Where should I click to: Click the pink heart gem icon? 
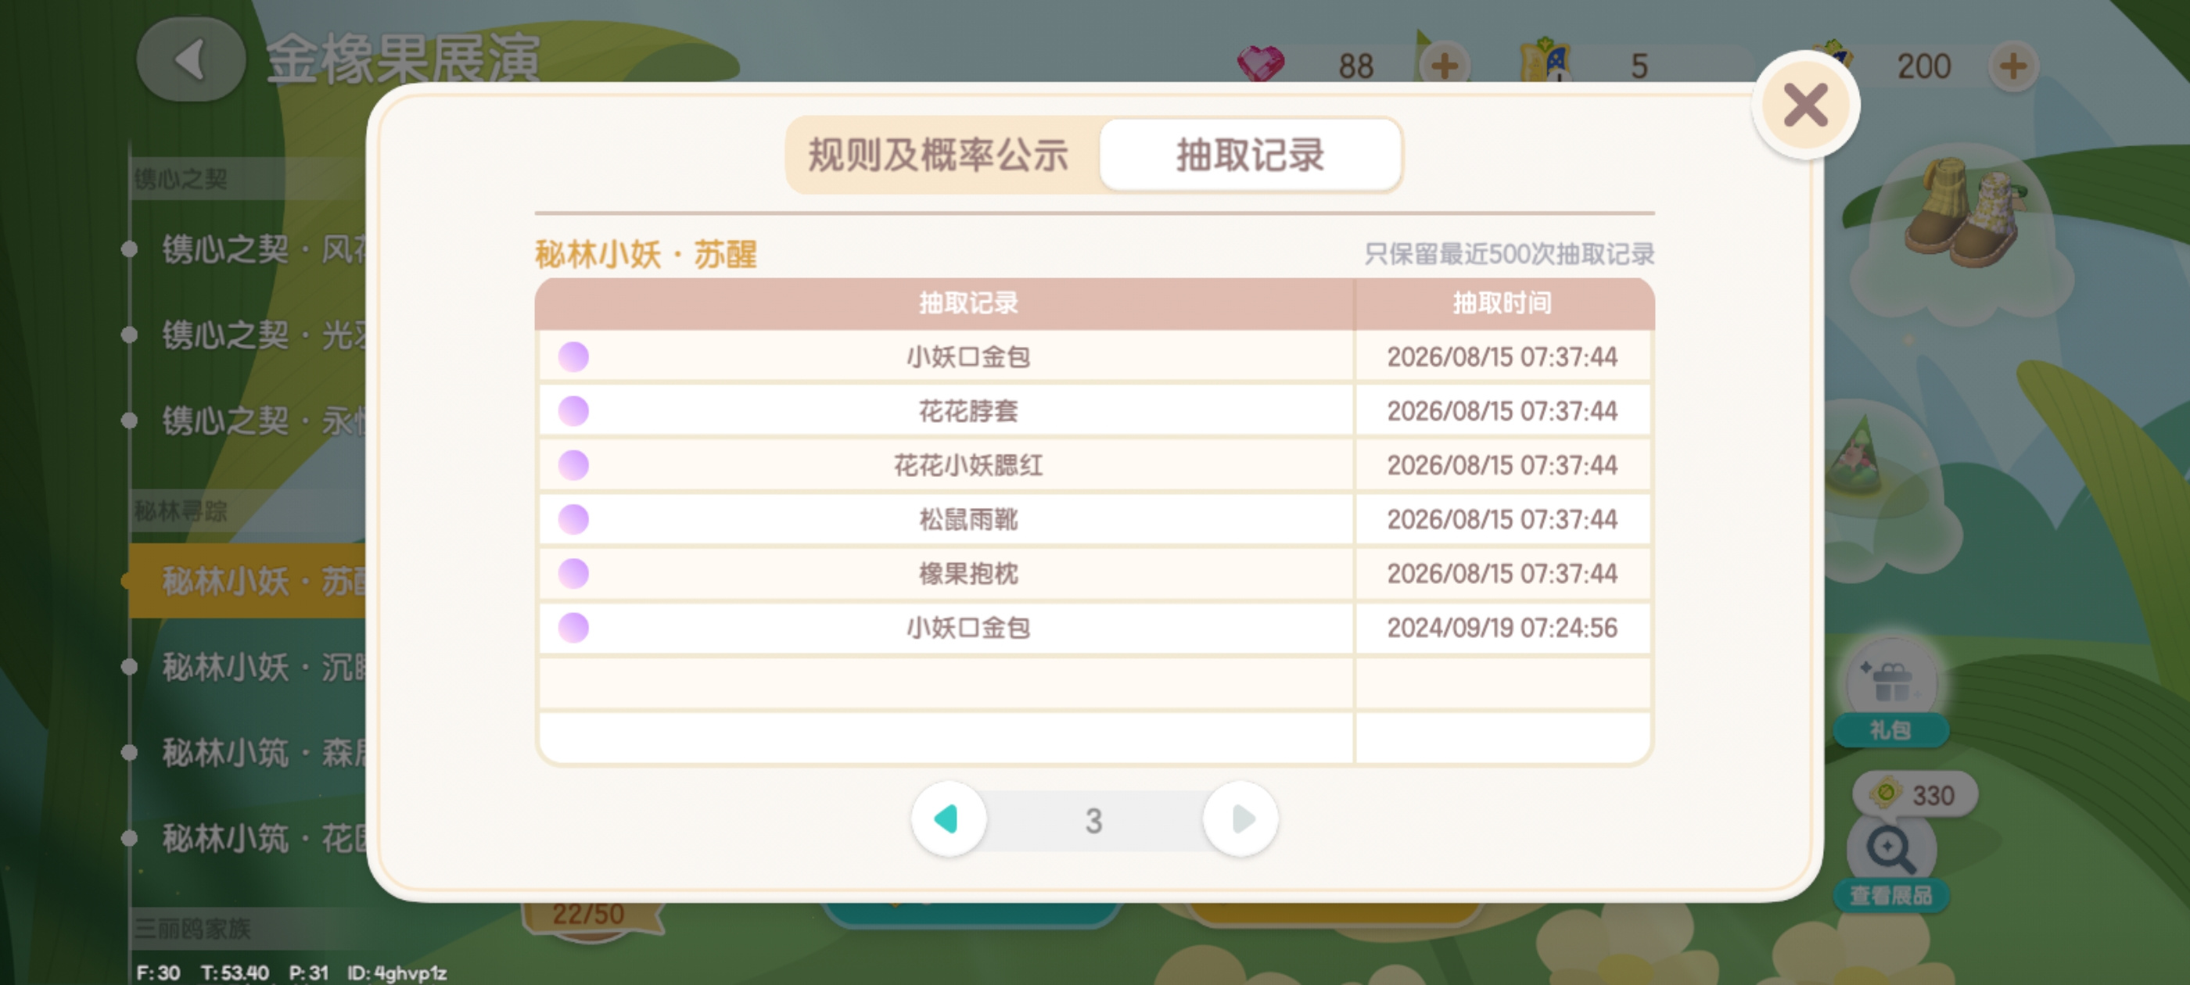tap(1260, 64)
